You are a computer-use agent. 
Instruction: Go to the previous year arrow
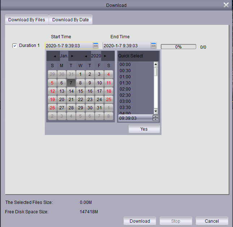click(x=86, y=56)
